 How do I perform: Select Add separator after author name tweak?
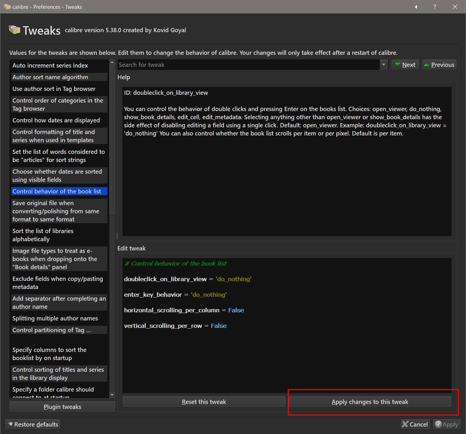coord(59,303)
